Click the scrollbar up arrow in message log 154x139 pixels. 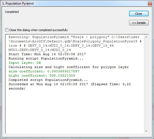(146, 37)
